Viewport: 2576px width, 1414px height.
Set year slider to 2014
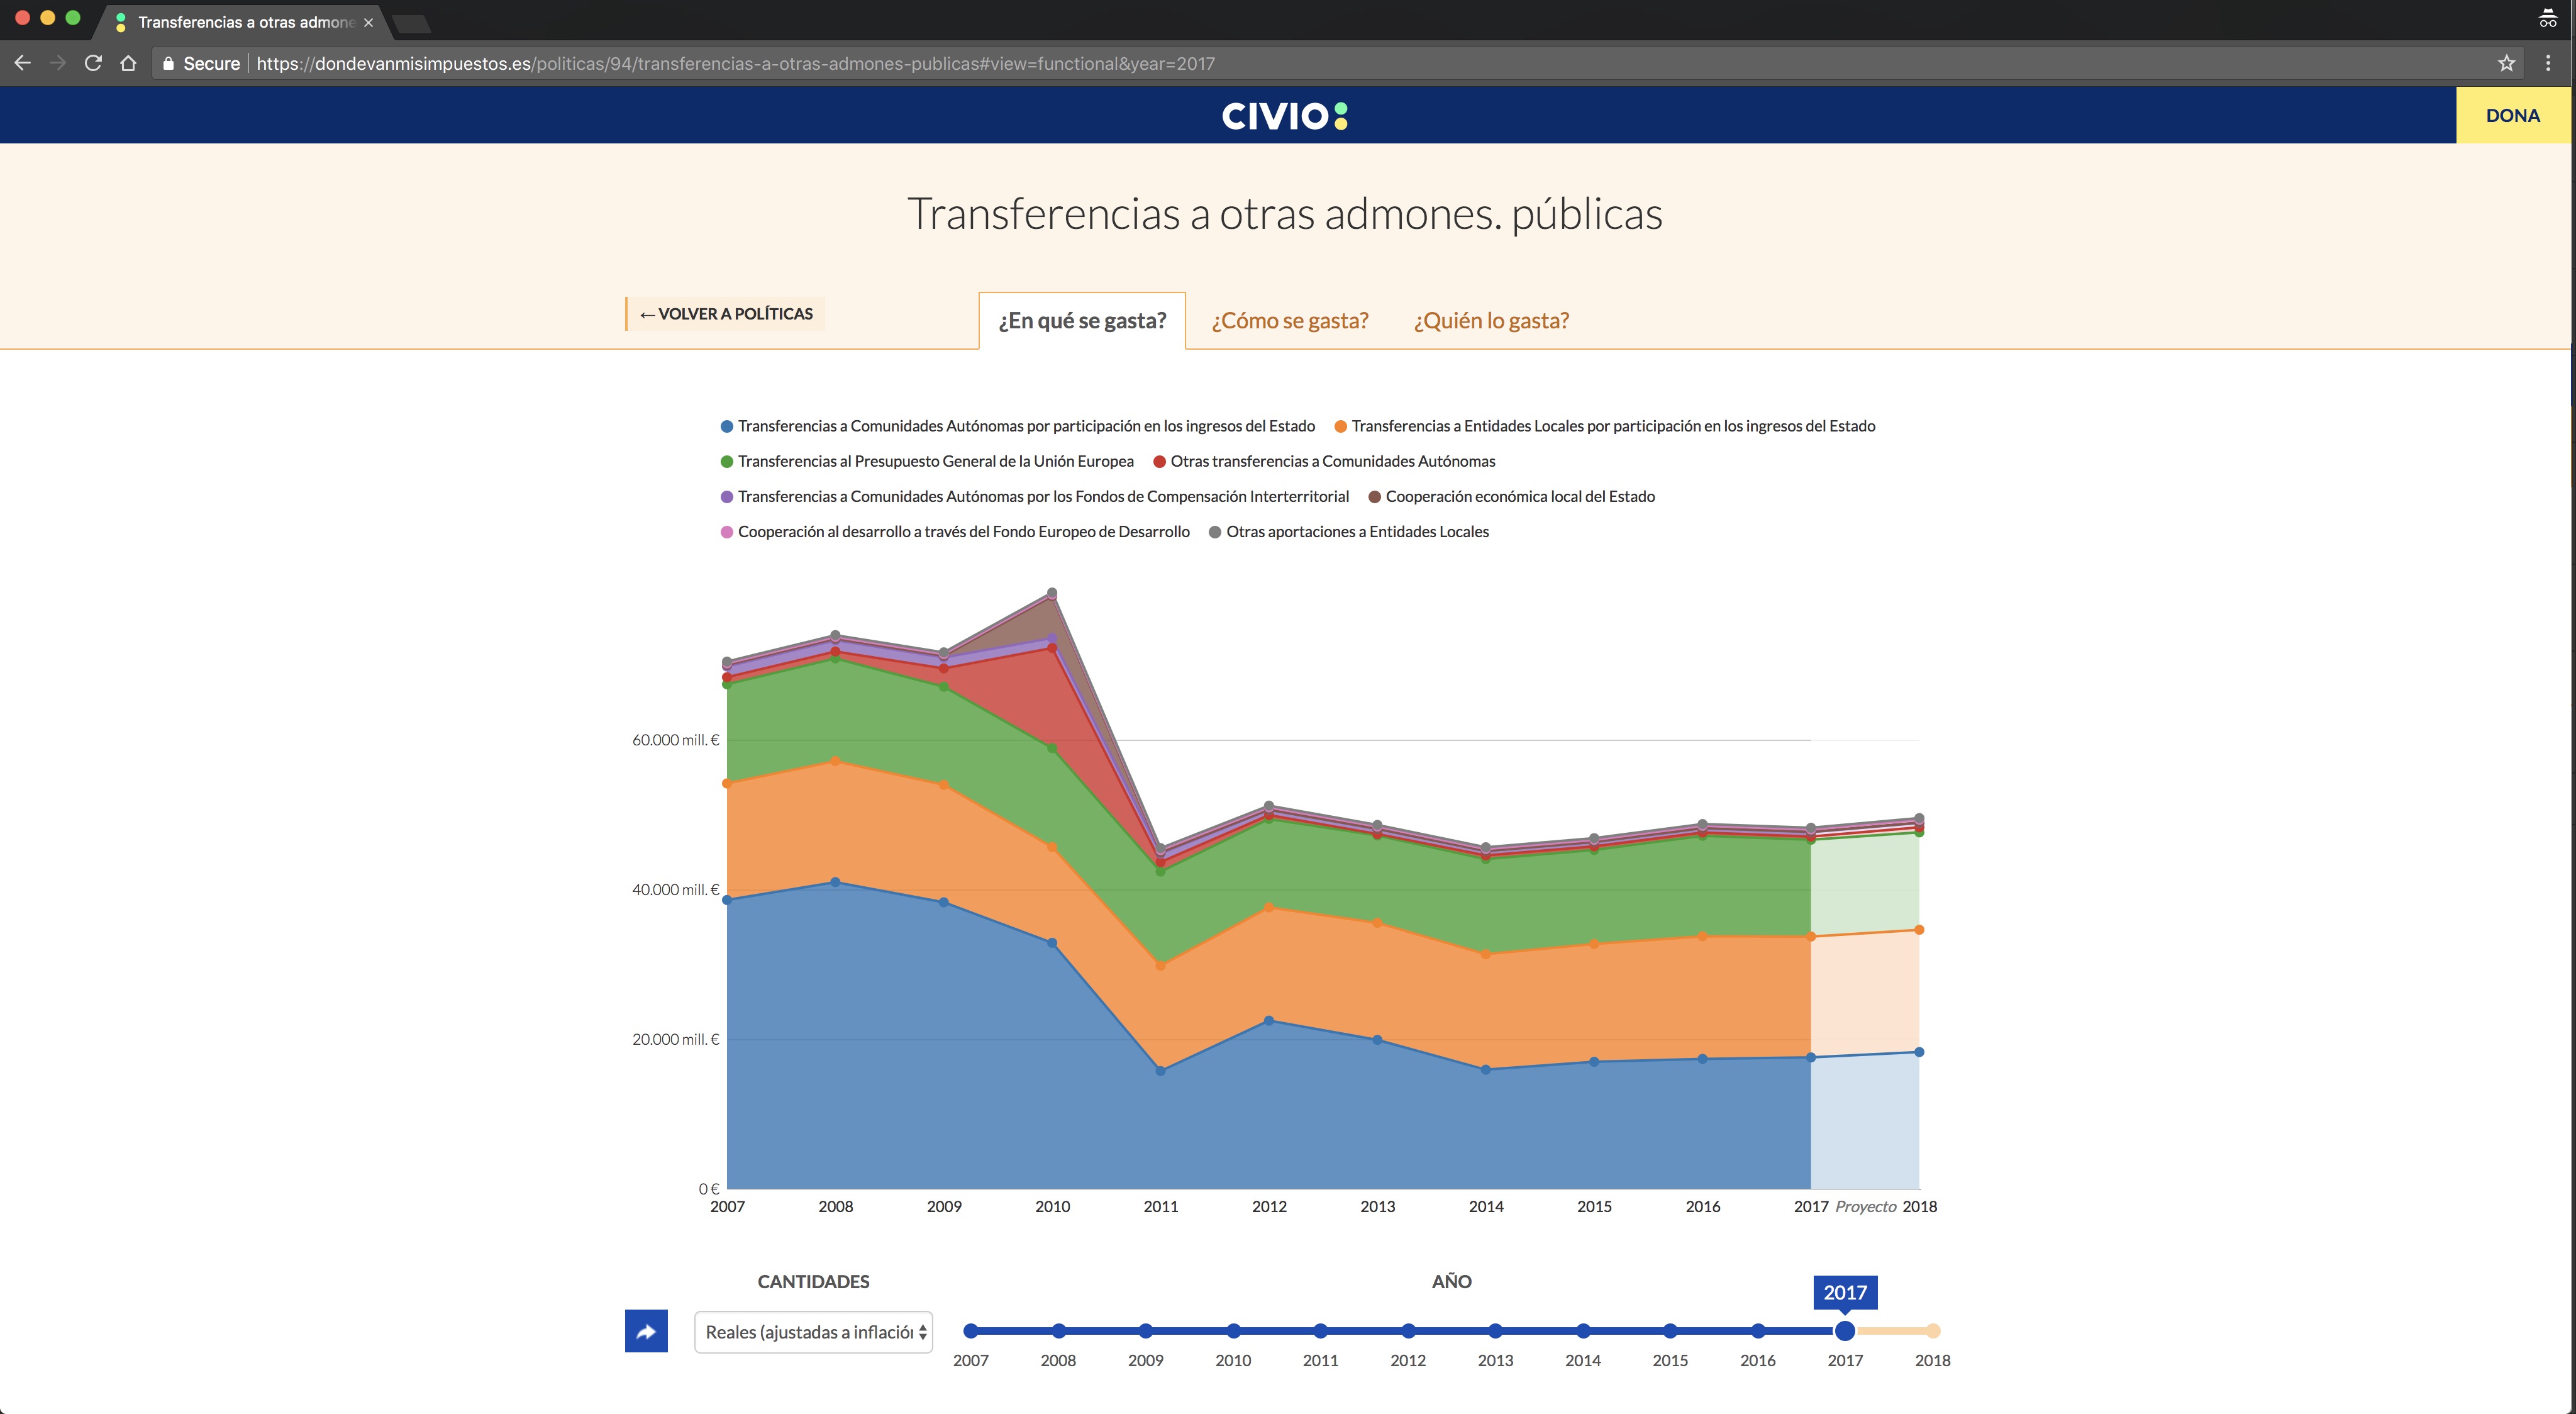(x=1583, y=1331)
